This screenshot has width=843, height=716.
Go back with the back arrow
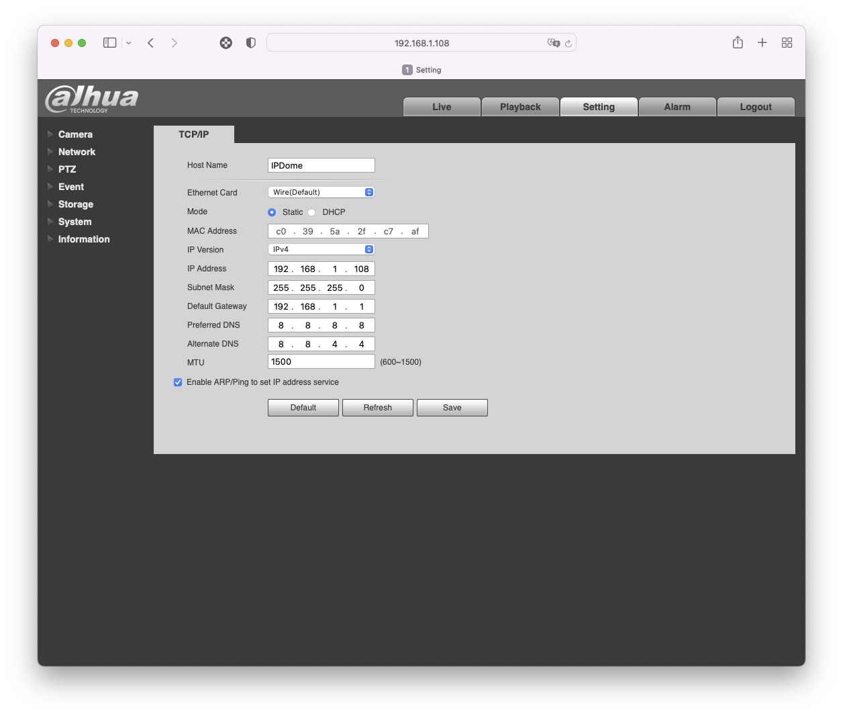pos(151,43)
